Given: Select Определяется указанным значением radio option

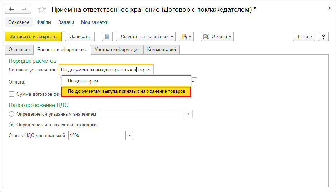Looking at the screenshot, I should click(12, 114).
